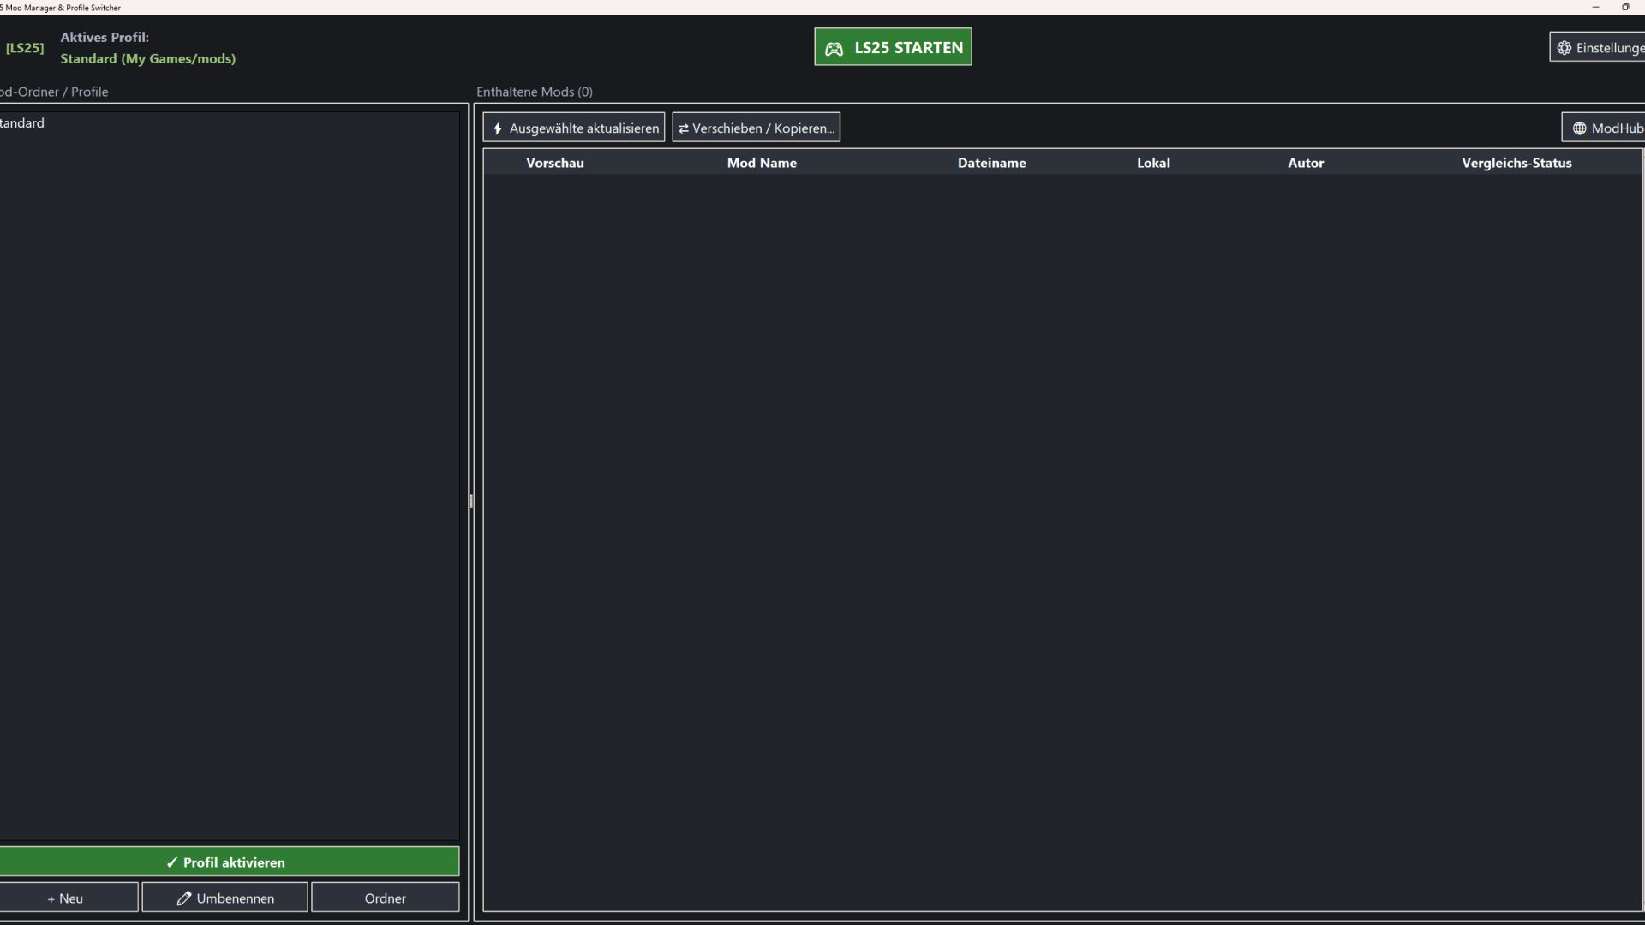
Task: Sort by Vorschau column header
Action: (555, 163)
